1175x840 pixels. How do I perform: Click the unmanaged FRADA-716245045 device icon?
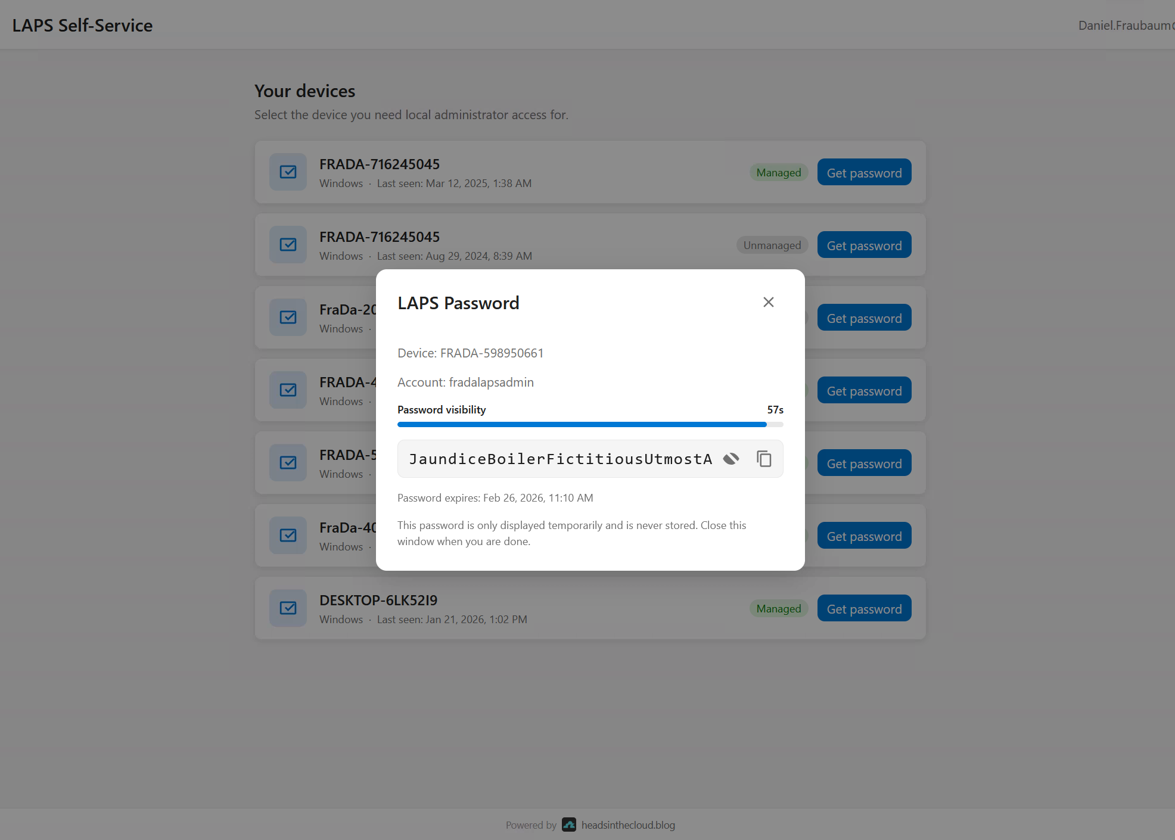tap(288, 244)
